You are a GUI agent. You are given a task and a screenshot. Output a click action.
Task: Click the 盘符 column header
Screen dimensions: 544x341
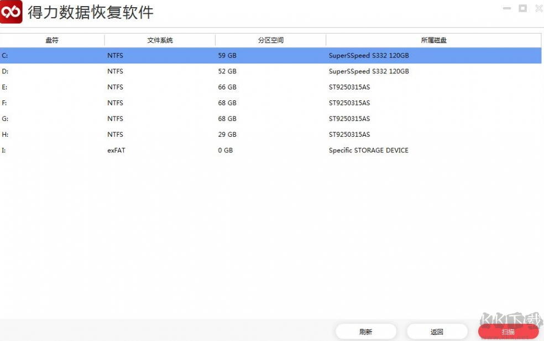[52, 40]
